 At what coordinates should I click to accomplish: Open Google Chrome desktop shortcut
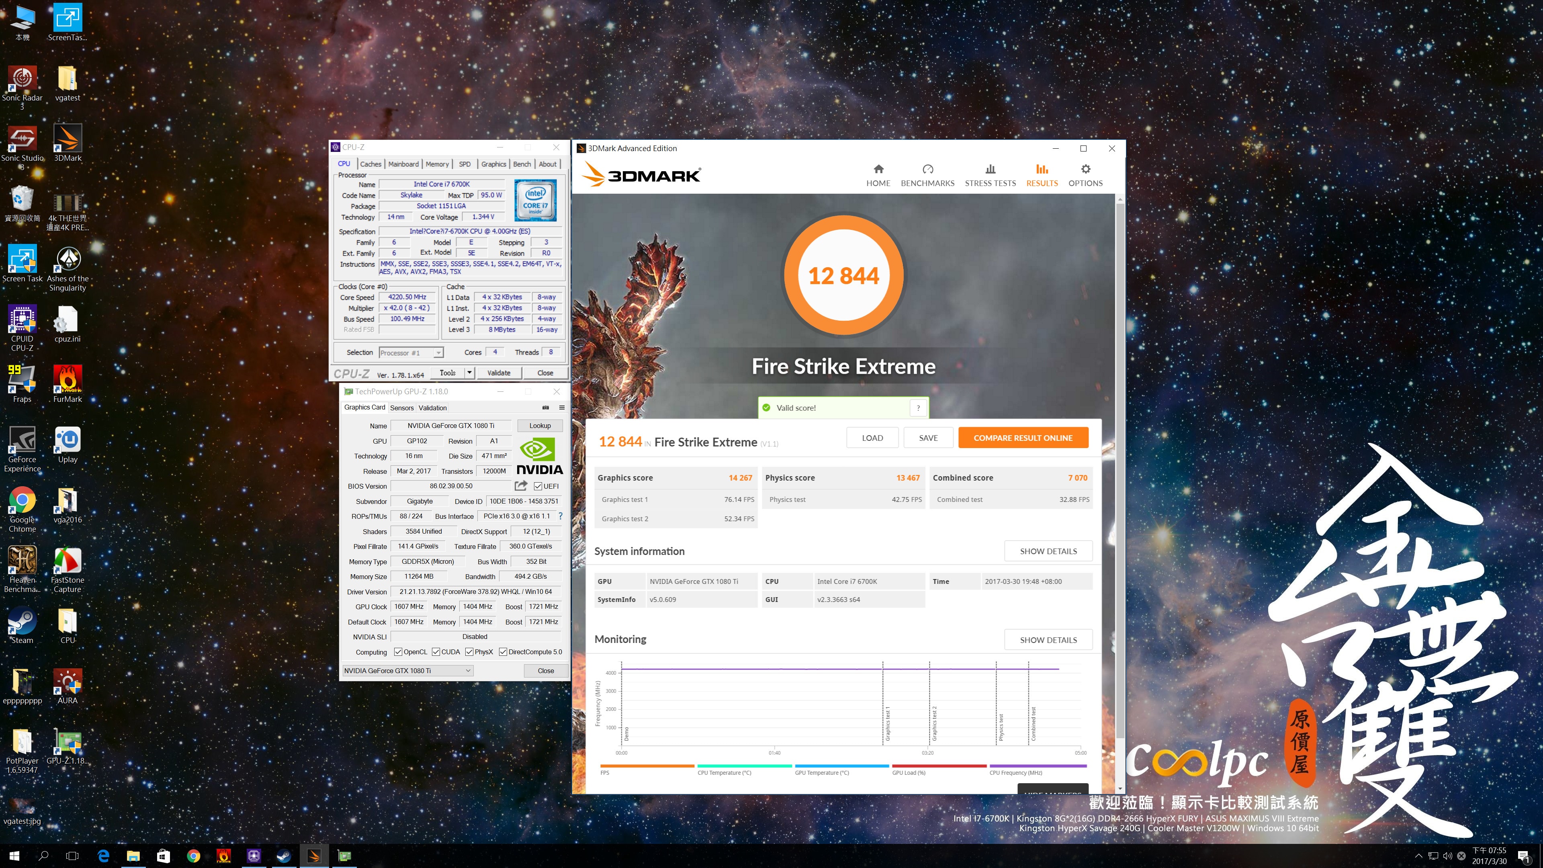[x=22, y=510]
